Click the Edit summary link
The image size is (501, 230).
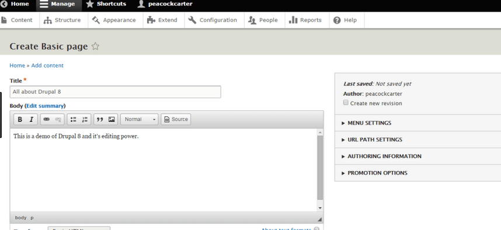[45, 106]
